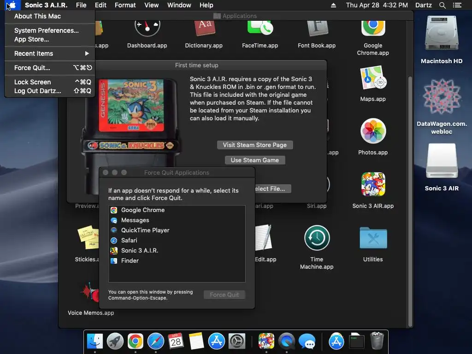This screenshot has height=354, width=472.
Task: Open Finder from the Dock
Action: [95, 342]
